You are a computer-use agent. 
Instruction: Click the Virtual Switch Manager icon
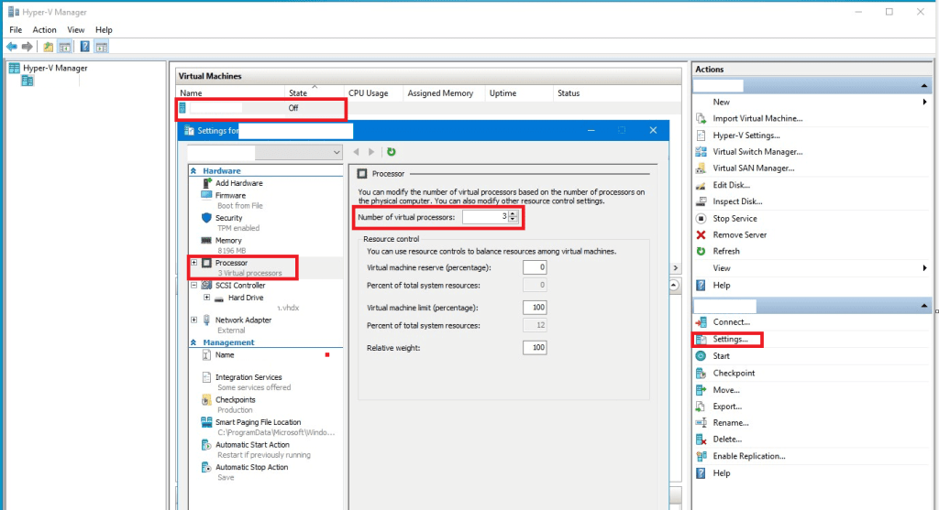(x=701, y=152)
